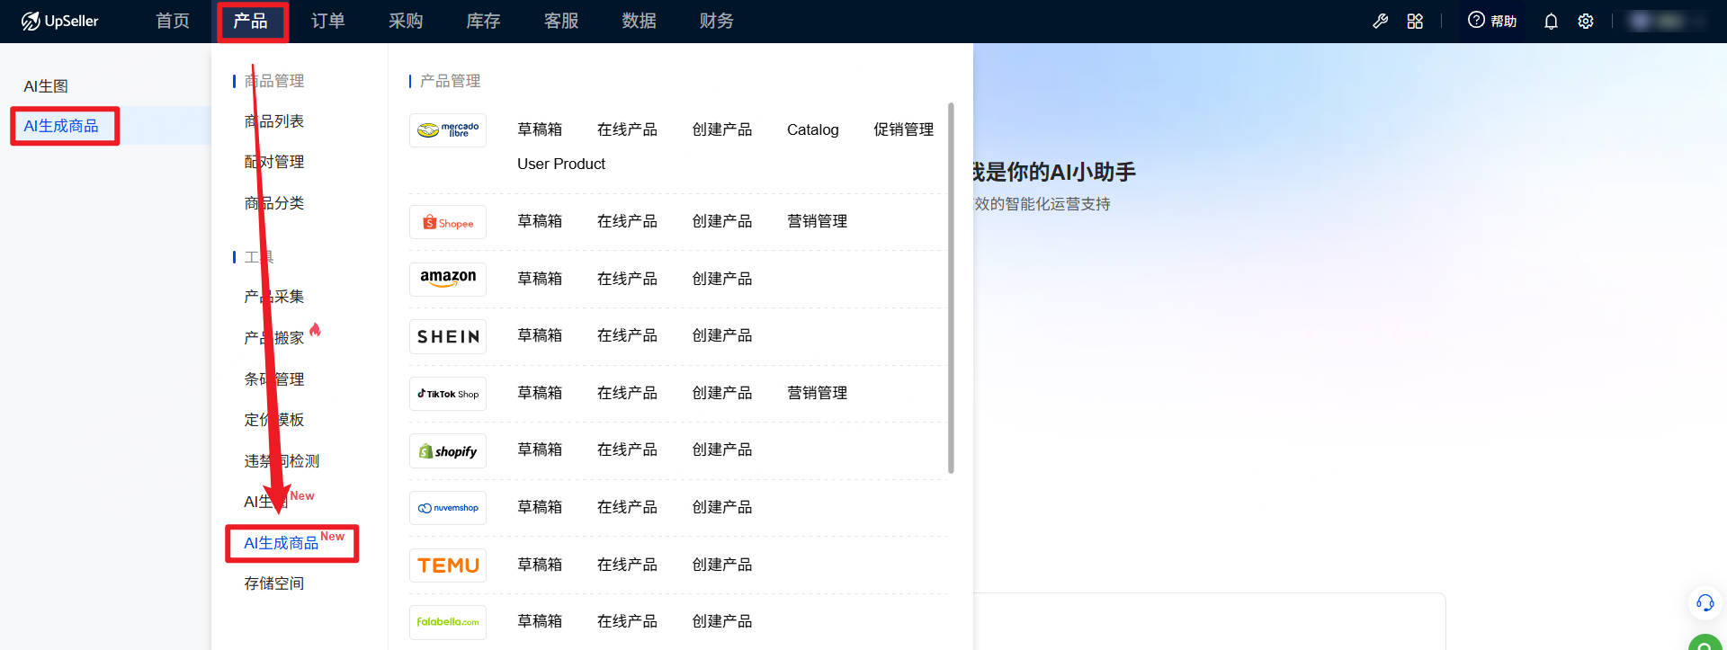Open Falabella 在线产品
Image resolution: width=1727 pixels, height=650 pixels.
[x=627, y=621]
